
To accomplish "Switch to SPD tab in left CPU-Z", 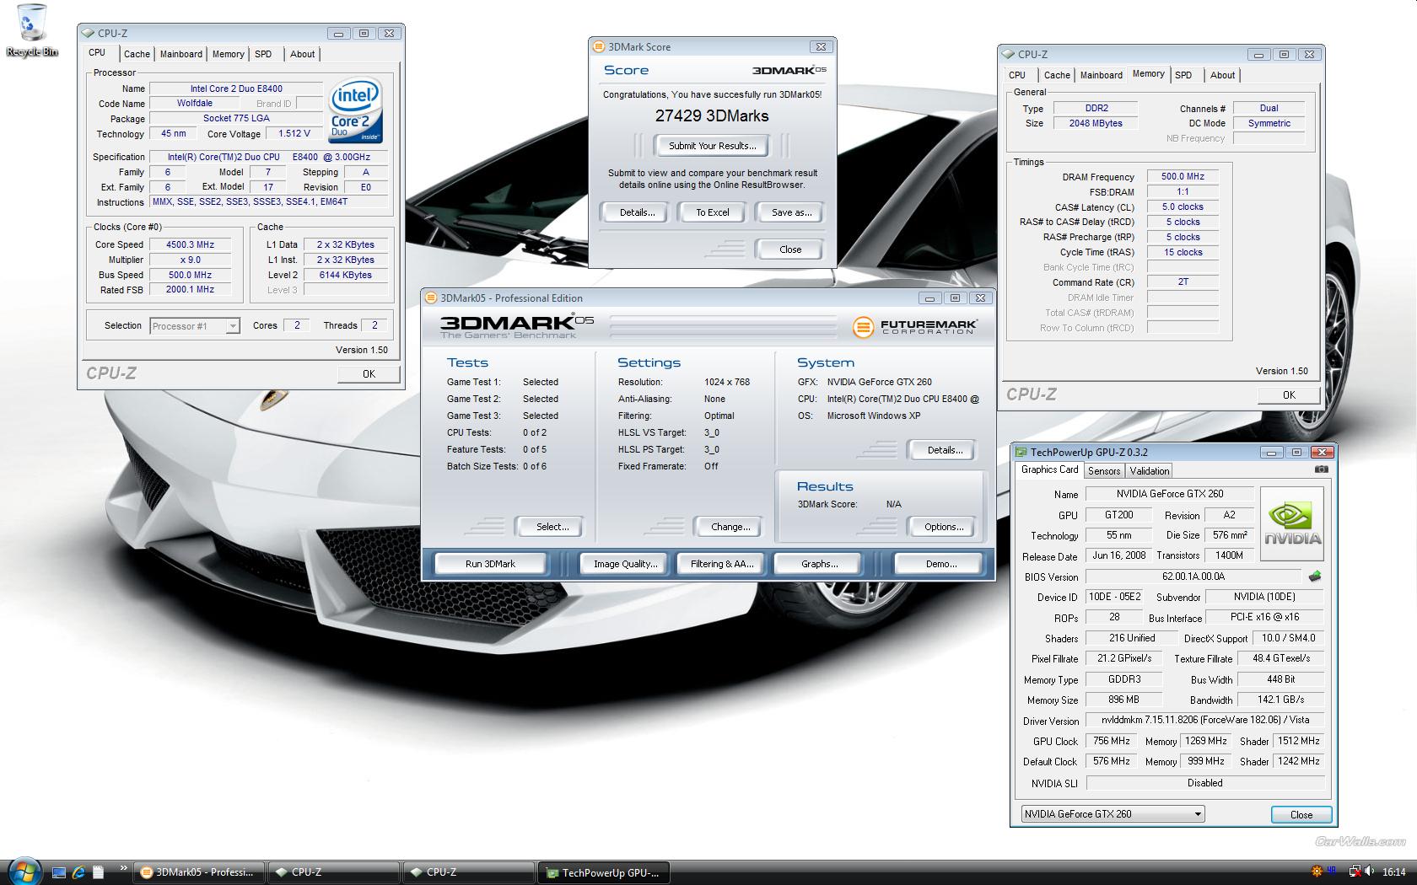I will click(x=263, y=54).
